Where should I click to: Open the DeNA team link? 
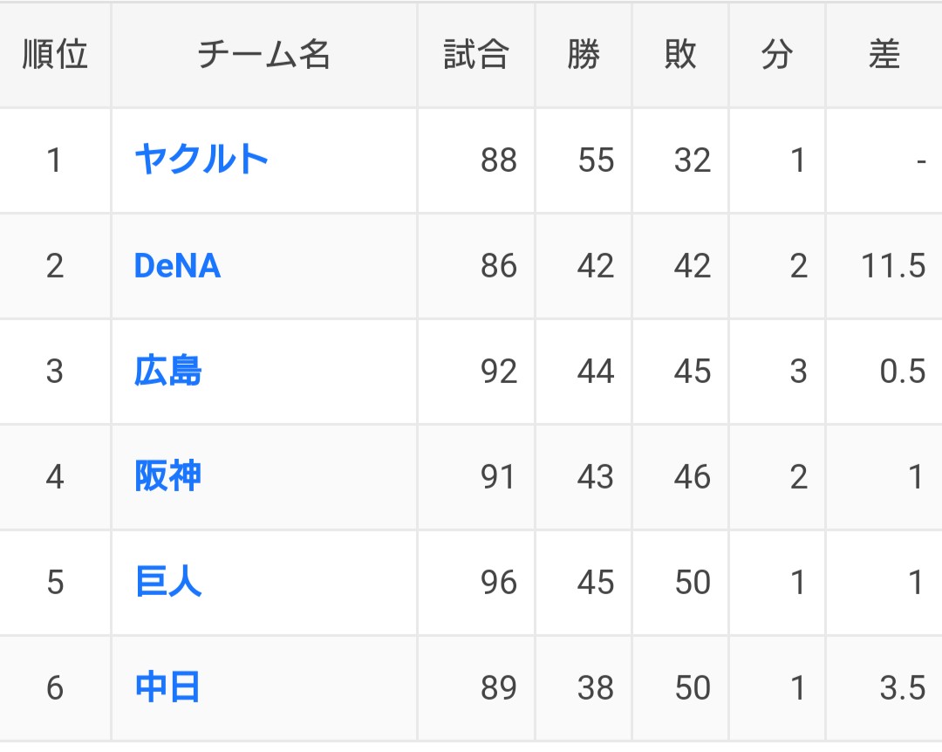(x=177, y=266)
